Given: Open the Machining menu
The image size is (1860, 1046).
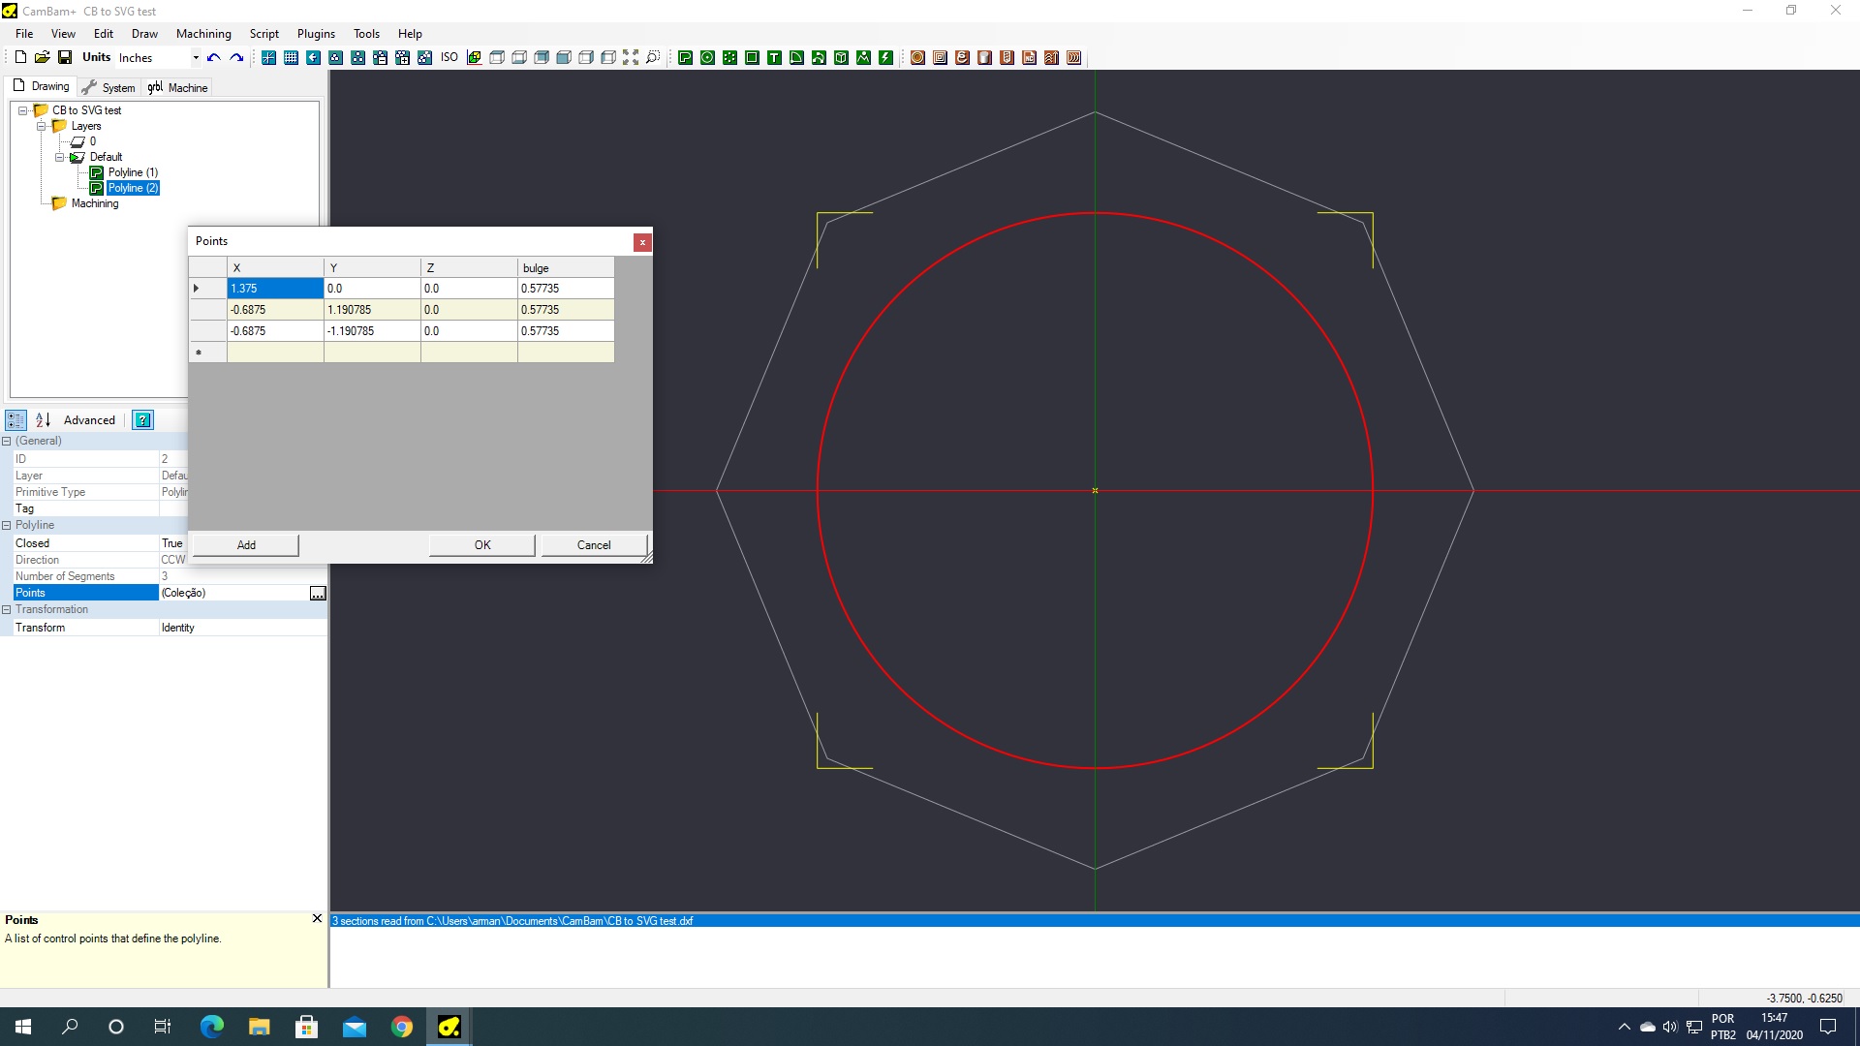Looking at the screenshot, I should pyautogui.click(x=203, y=33).
